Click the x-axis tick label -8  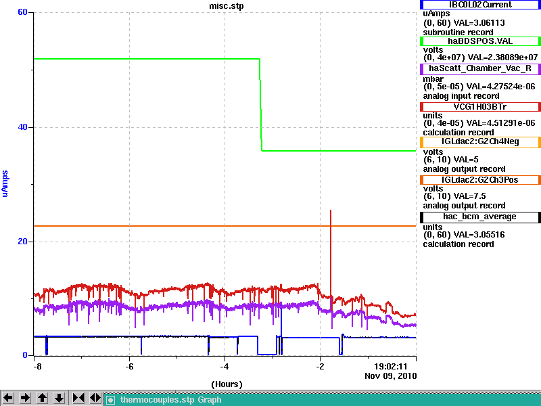[x=37, y=367]
